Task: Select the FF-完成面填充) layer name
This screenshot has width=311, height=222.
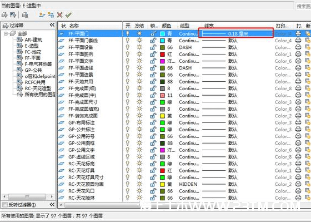Action: point(83,109)
